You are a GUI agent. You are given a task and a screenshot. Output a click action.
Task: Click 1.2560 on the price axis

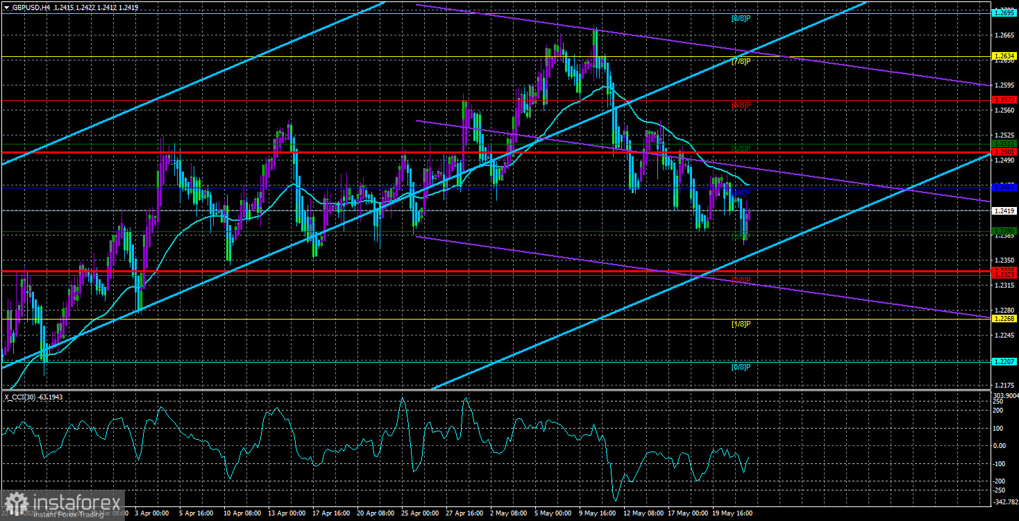[x=1005, y=110]
